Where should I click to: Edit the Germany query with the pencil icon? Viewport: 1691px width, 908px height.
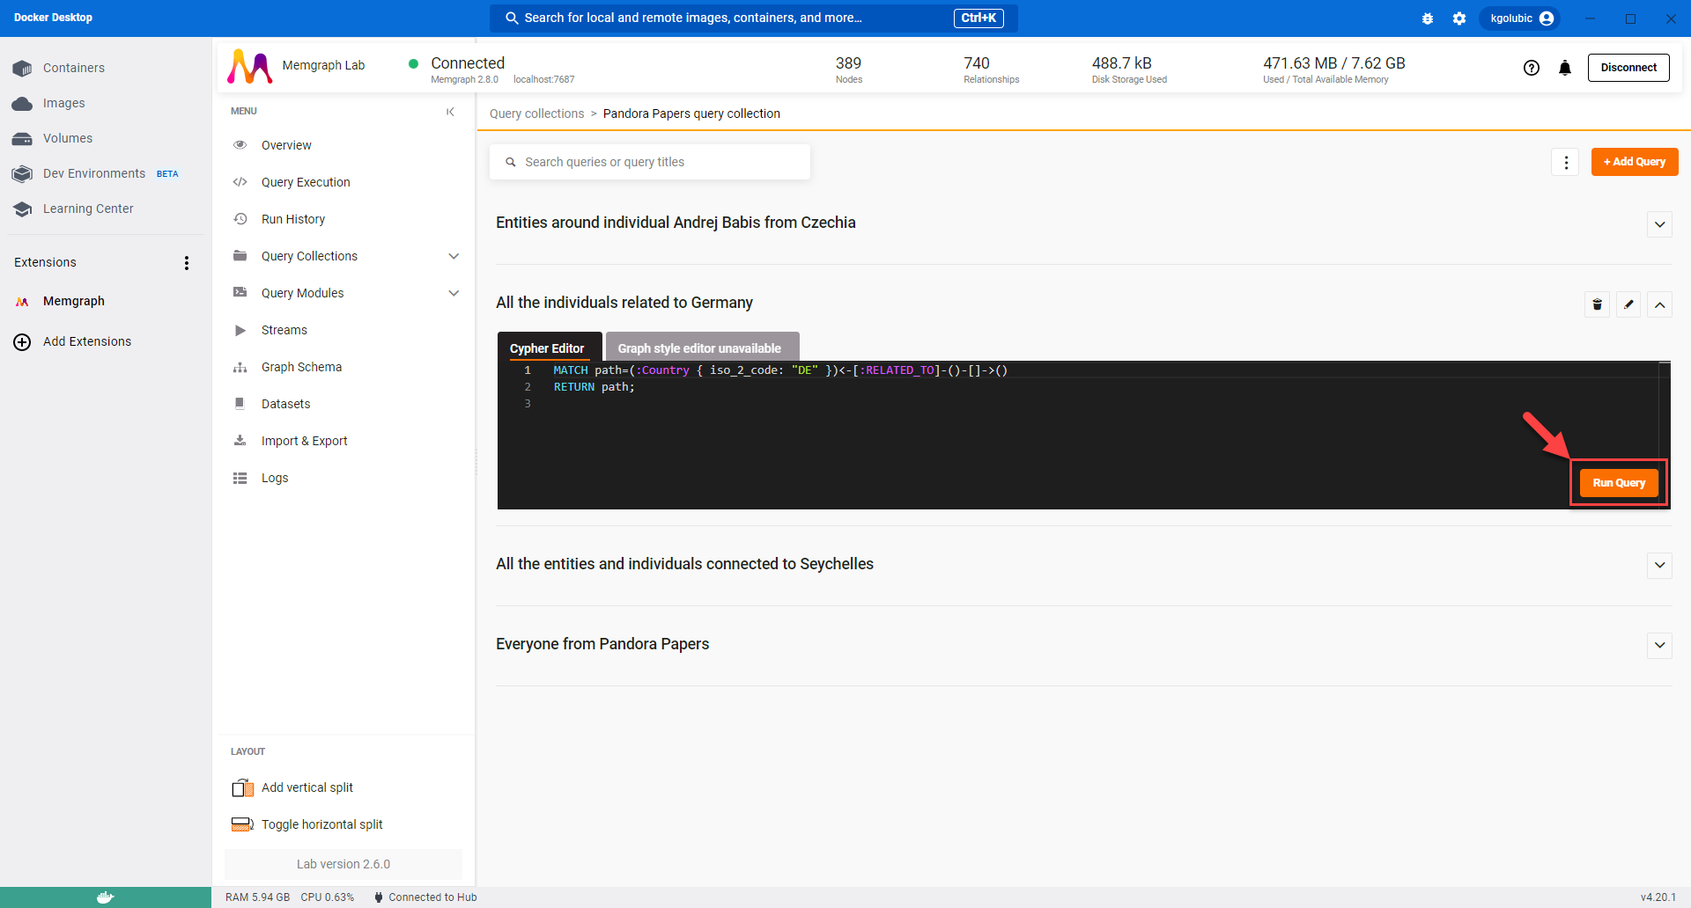[x=1628, y=304]
